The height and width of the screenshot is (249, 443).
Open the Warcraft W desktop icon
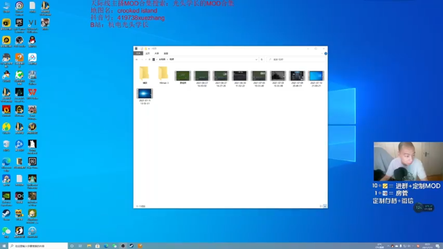point(33,129)
